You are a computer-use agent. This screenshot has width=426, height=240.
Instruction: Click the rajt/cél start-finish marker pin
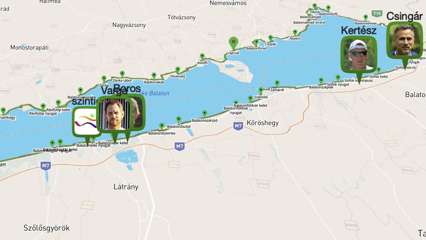233,43
